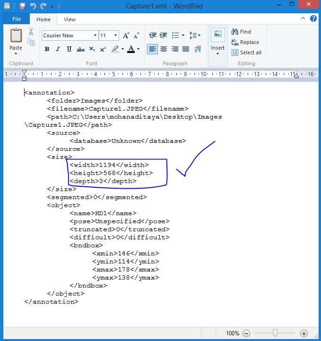
Task: Toggle italic formatting
Action: tap(58, 49)
